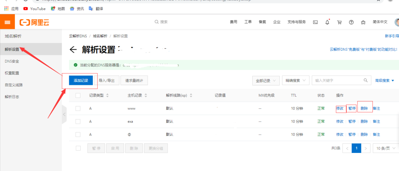Click the search magnifier in top bar

click(x=156, y=22)
